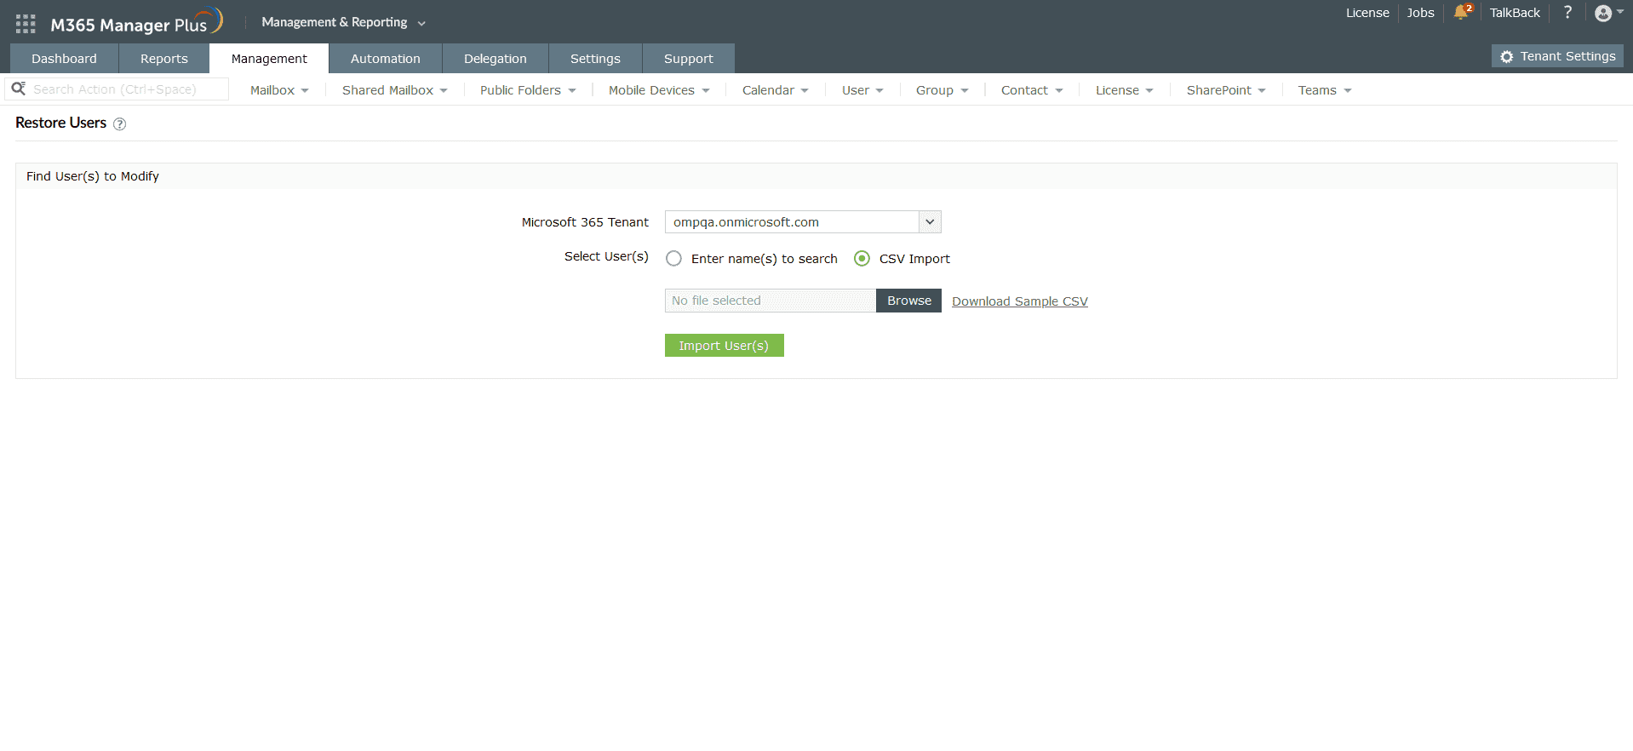
Task: Expand the Contact menu
Action: point(1032,90)
